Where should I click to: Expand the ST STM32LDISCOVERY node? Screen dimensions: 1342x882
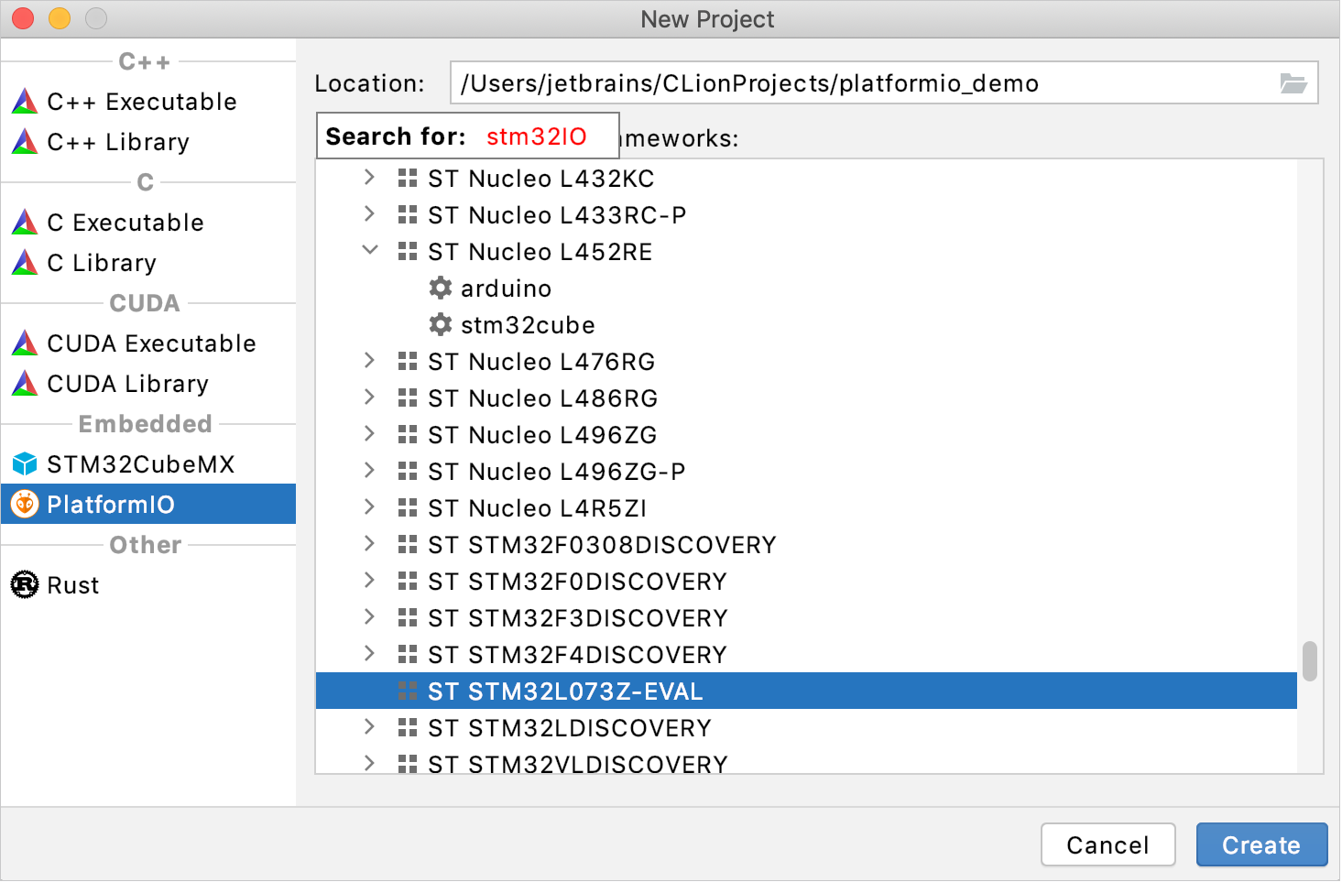369,726
